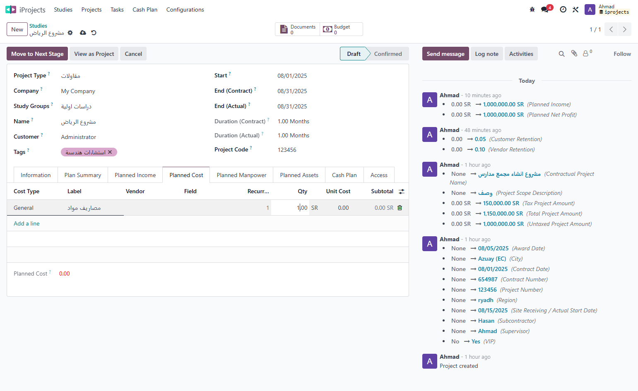This screenshot has width=638, height=391.
Task: Go to the next record arrow
Action: tap(625, 29)
